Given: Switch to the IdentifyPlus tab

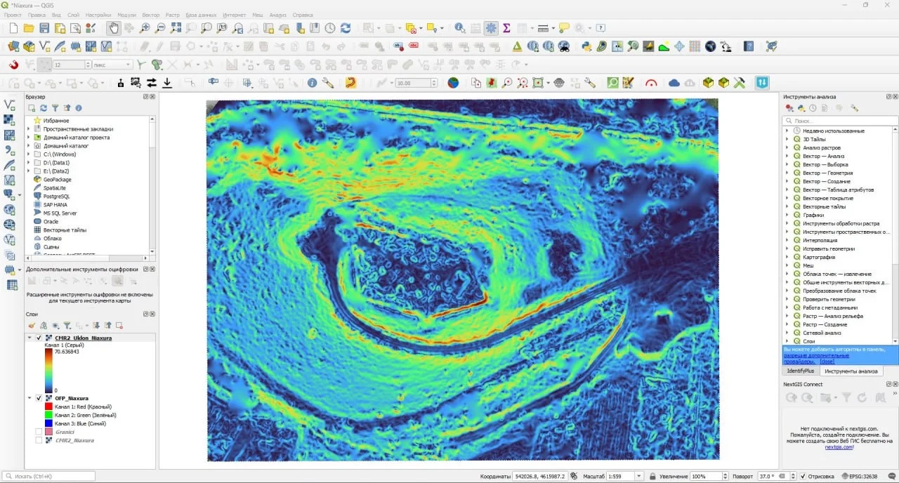Looking at the screenshot, I should tap(801, 370).
